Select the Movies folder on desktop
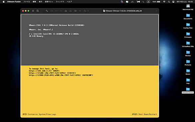 point(188,53)
